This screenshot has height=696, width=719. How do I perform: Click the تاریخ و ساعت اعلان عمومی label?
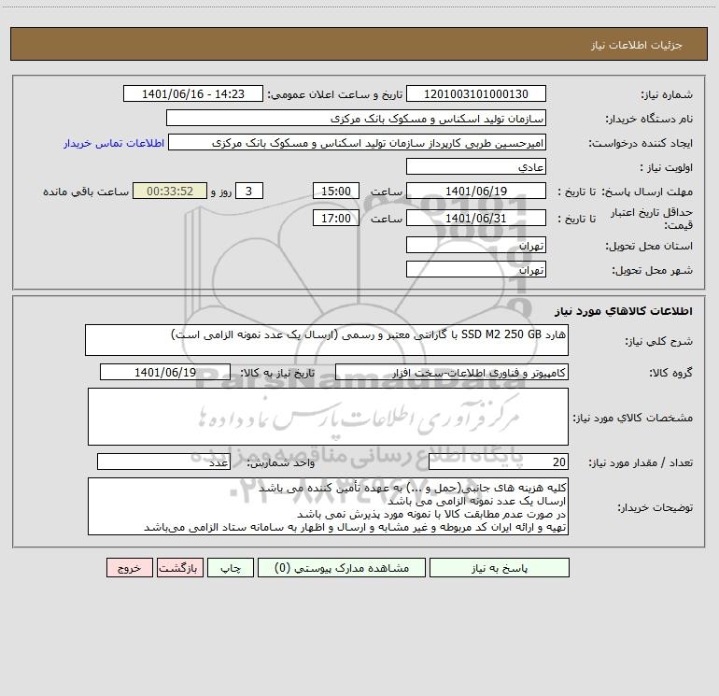(335, 94)
